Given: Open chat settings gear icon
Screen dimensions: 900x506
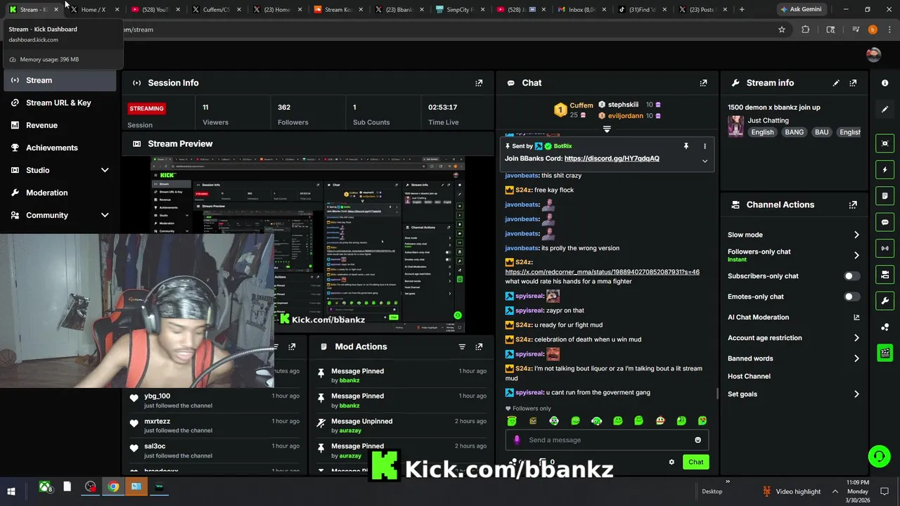Looking at the screenshot, I should click(671, 462).
